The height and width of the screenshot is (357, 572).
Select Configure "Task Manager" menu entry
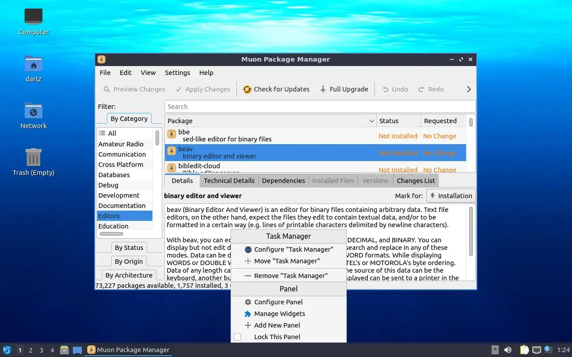click(289, 249)
